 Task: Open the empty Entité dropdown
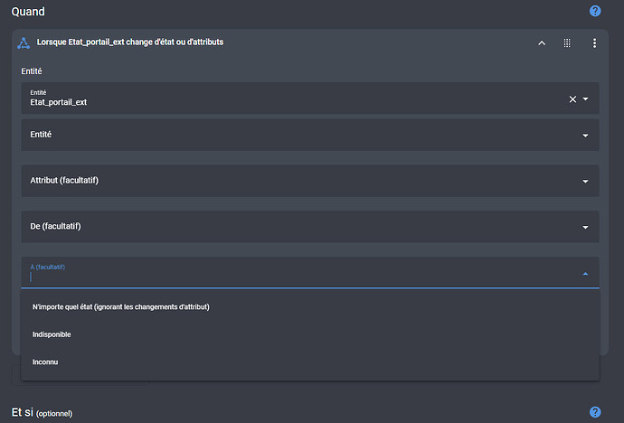point(310,135)
